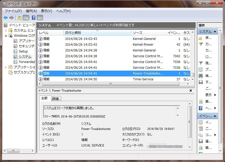
Task: Open the 表示 action in actions pane
Action: (208, 95)
